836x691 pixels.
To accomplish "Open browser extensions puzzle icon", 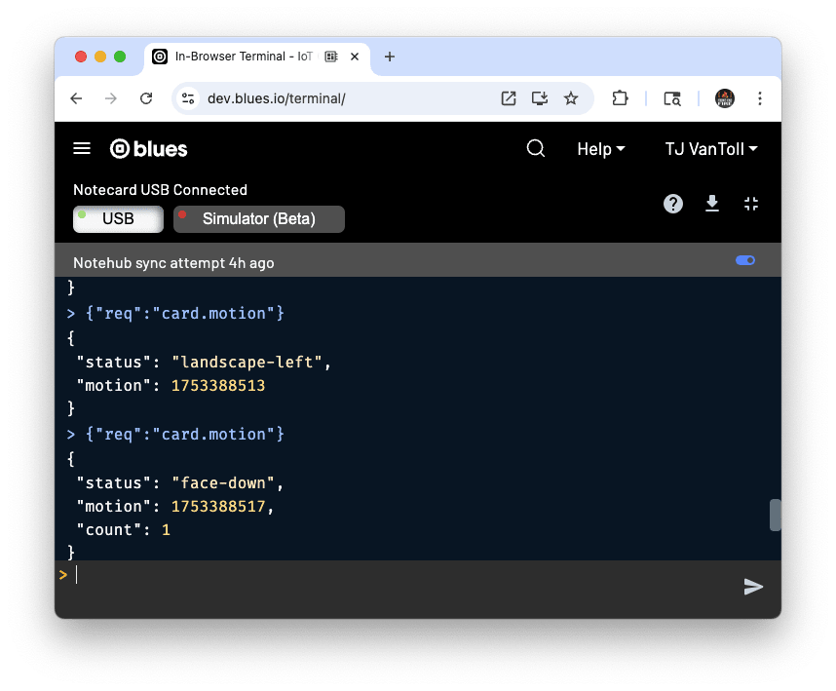I will pyautogui.click(x=620, y=98).
